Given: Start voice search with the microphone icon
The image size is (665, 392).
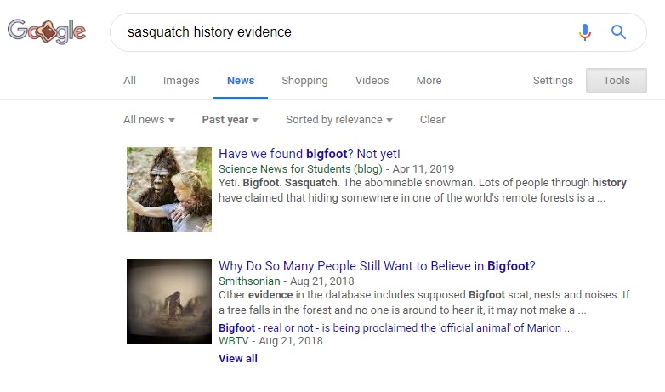Looking at the screenshot, I should (x=584, y=32).
